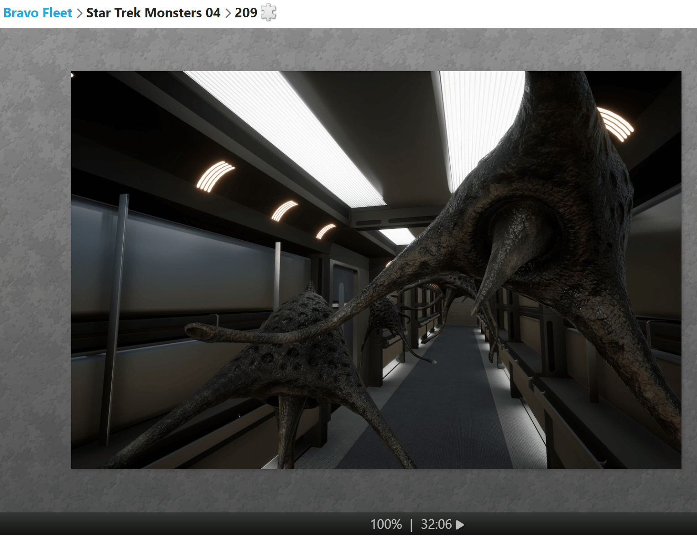Viewport: 697px width, 537px height.
Task: Click the vertical divider in the status bar
Action: click(x=411, y=525)
